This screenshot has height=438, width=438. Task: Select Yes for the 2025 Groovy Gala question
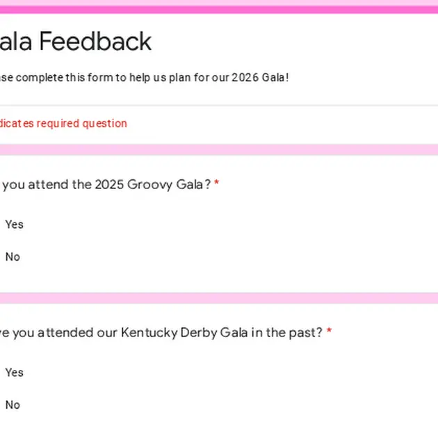pos(14,225)
